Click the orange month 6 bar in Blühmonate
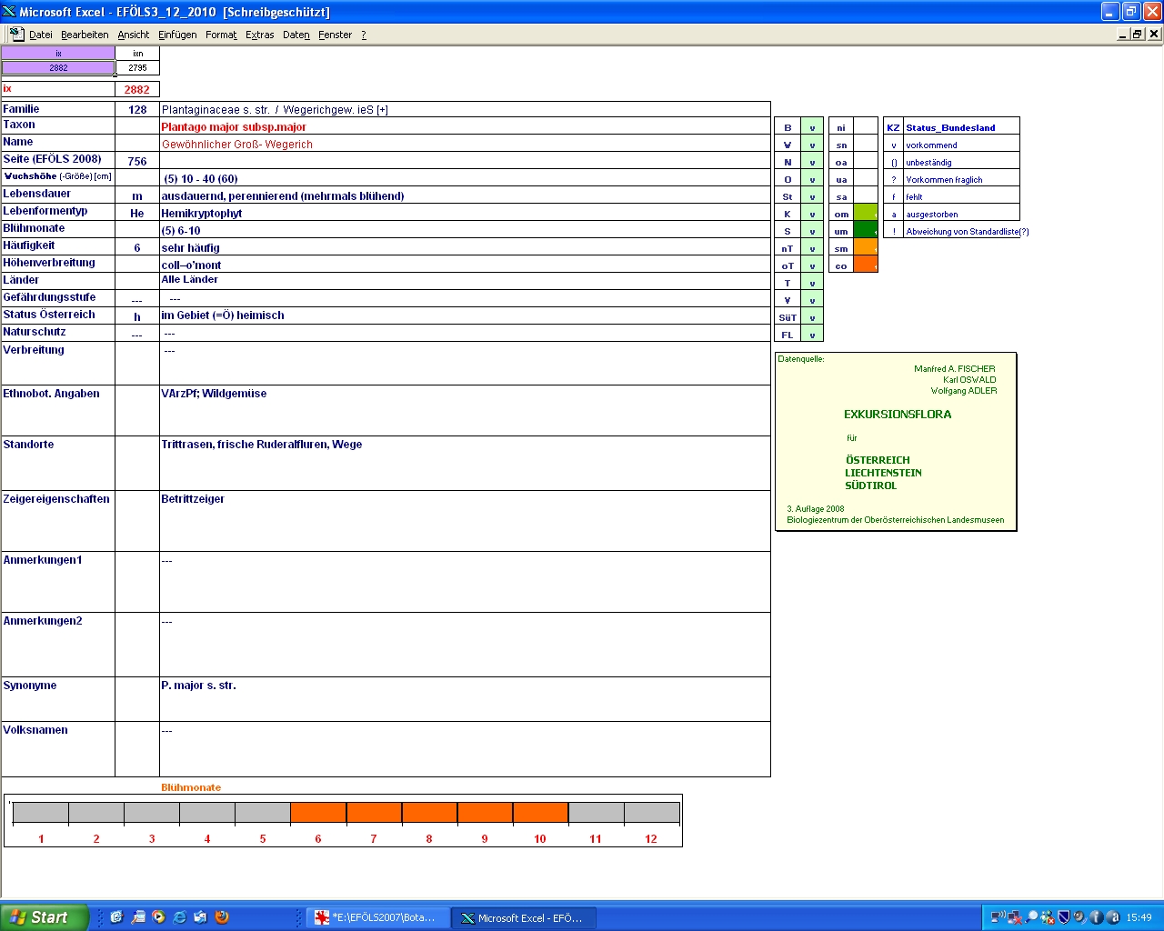Screen dimensions: 1164x931 (x=318, y=813)
